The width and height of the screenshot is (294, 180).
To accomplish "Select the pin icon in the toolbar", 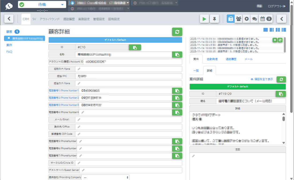I will (x=214, y=19).
